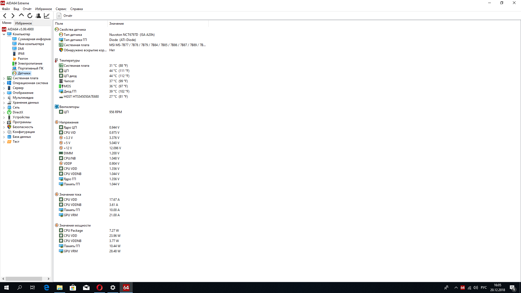Expand the Хранение данных tree node
Screen dimensions: 521x293
click(x=4, y=103)
